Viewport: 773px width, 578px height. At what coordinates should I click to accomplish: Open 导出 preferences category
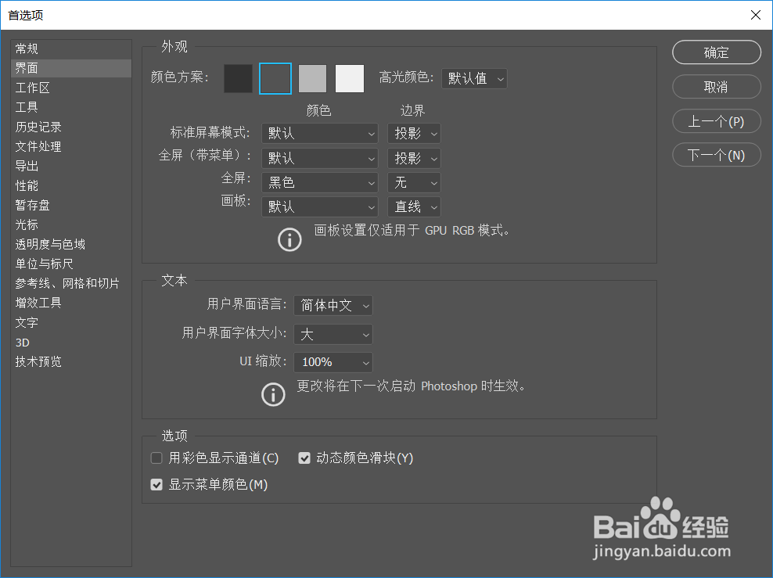pos(71,166)
